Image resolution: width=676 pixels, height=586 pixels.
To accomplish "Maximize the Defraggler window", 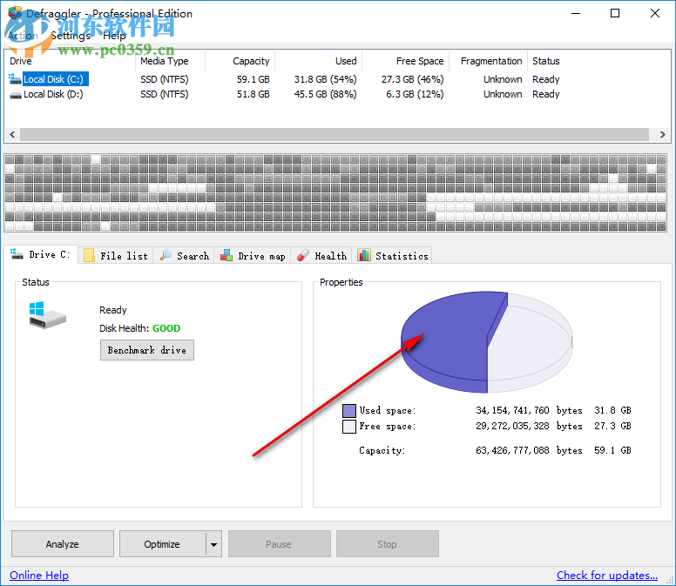I will tap(615, 13).
